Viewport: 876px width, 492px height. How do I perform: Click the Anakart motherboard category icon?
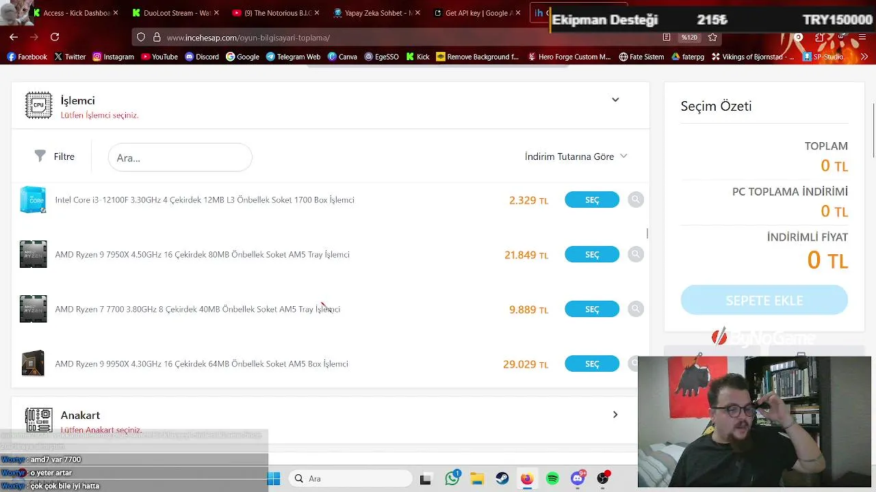[38, 420]
